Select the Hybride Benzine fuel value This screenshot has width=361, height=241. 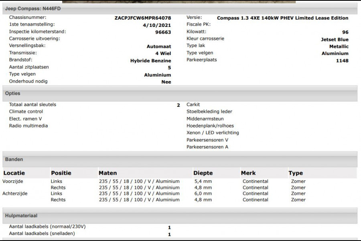150,61
